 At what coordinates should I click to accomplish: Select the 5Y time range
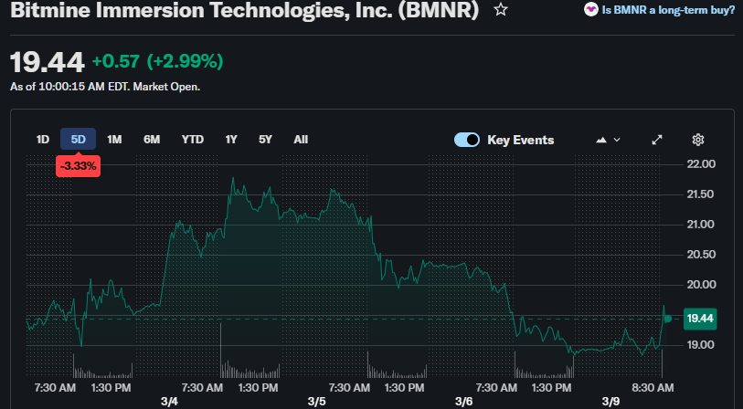(265, 140)
